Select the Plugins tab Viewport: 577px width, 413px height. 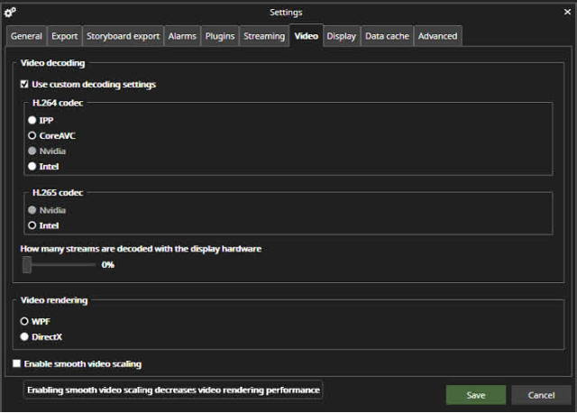(219, 36)
